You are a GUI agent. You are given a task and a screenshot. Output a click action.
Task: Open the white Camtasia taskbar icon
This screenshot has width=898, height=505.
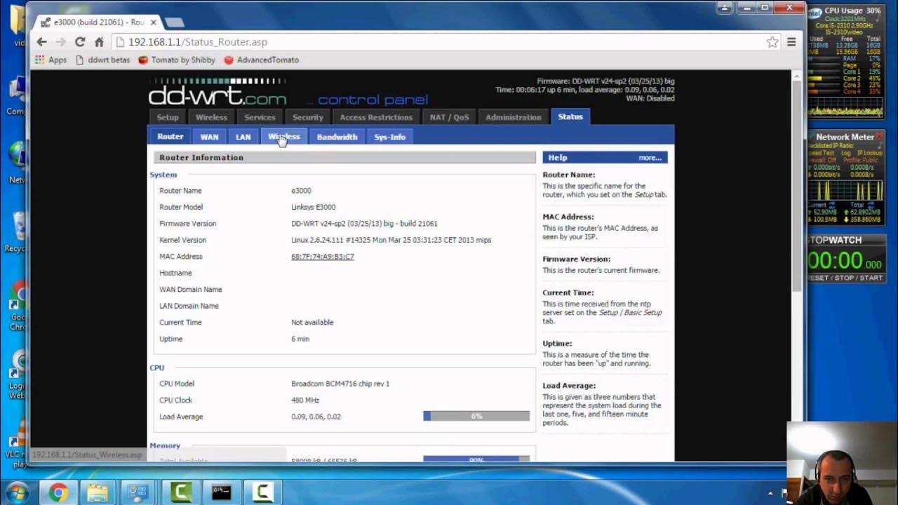(262, 493)
